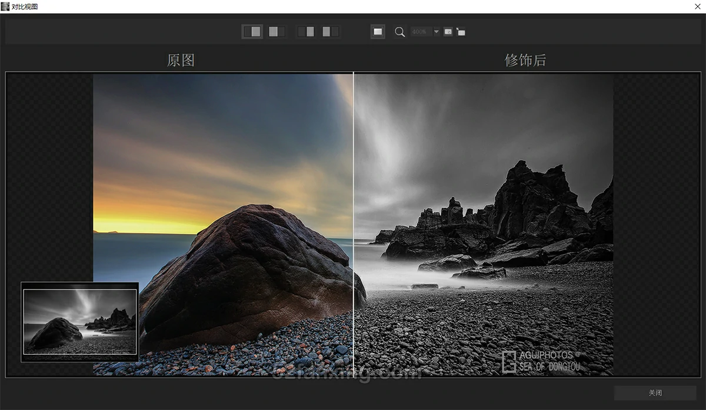Select the first split-view layout icon
706x410 pixels.
[252, 32]
